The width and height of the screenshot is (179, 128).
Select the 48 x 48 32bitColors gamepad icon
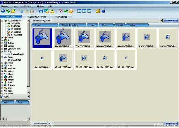126,38
